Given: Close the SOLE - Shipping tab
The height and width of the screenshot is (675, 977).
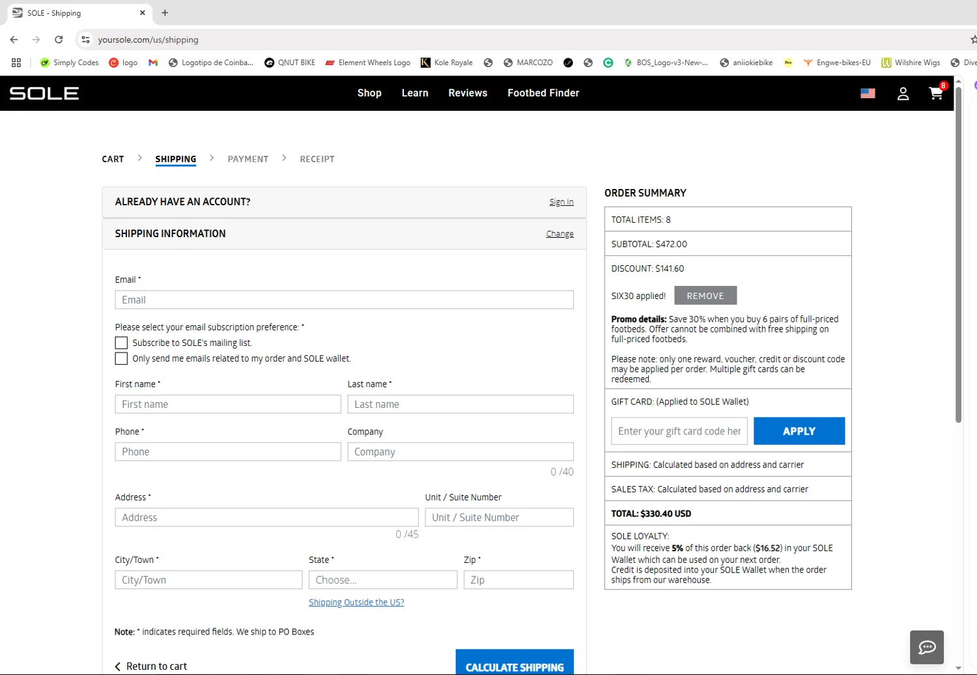Looking at the screenshot, I should [142, 12].
